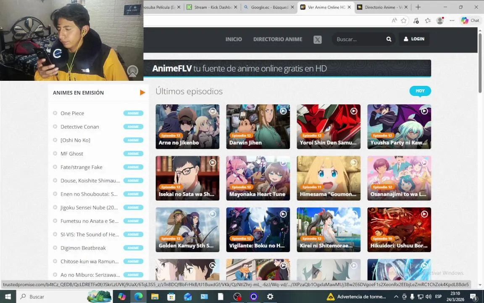Open a new browser tab
Viewport: 484px width, 303px height.
coord(418,7)
